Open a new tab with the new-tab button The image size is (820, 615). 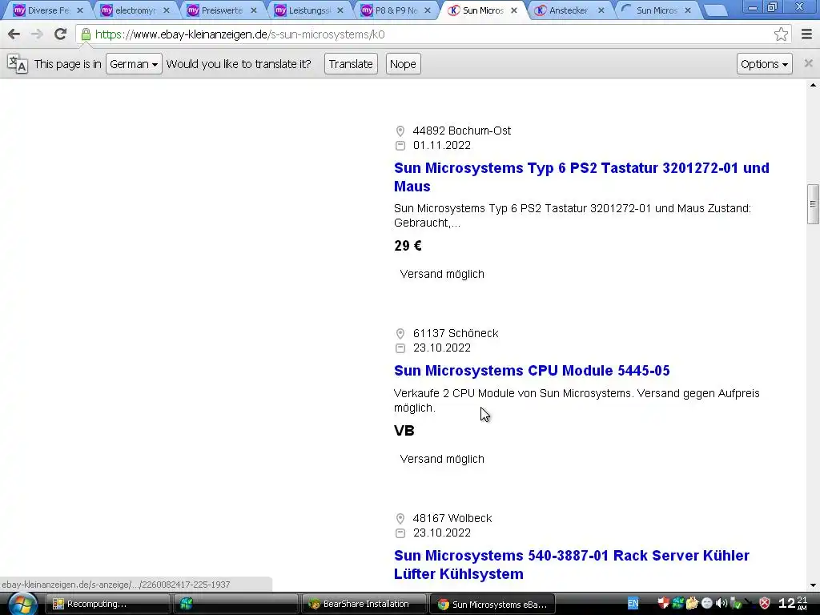714,10
